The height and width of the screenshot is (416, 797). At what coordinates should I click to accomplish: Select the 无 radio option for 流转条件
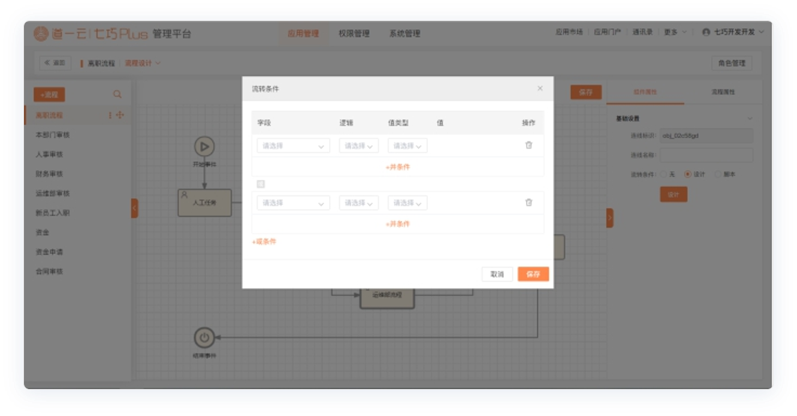pyautogui.click(x=663, y=174)
